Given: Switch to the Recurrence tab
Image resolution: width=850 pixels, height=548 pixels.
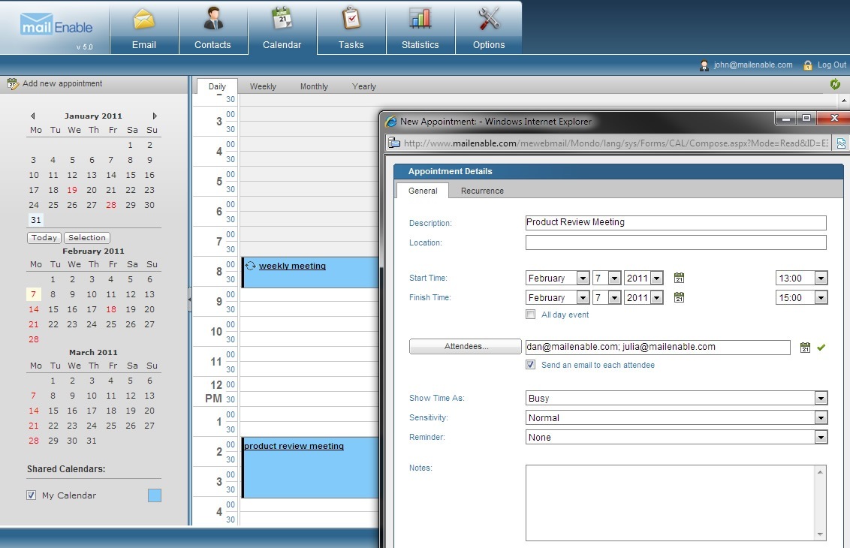Looking at the screenshot, I should [x=483, y=191].
